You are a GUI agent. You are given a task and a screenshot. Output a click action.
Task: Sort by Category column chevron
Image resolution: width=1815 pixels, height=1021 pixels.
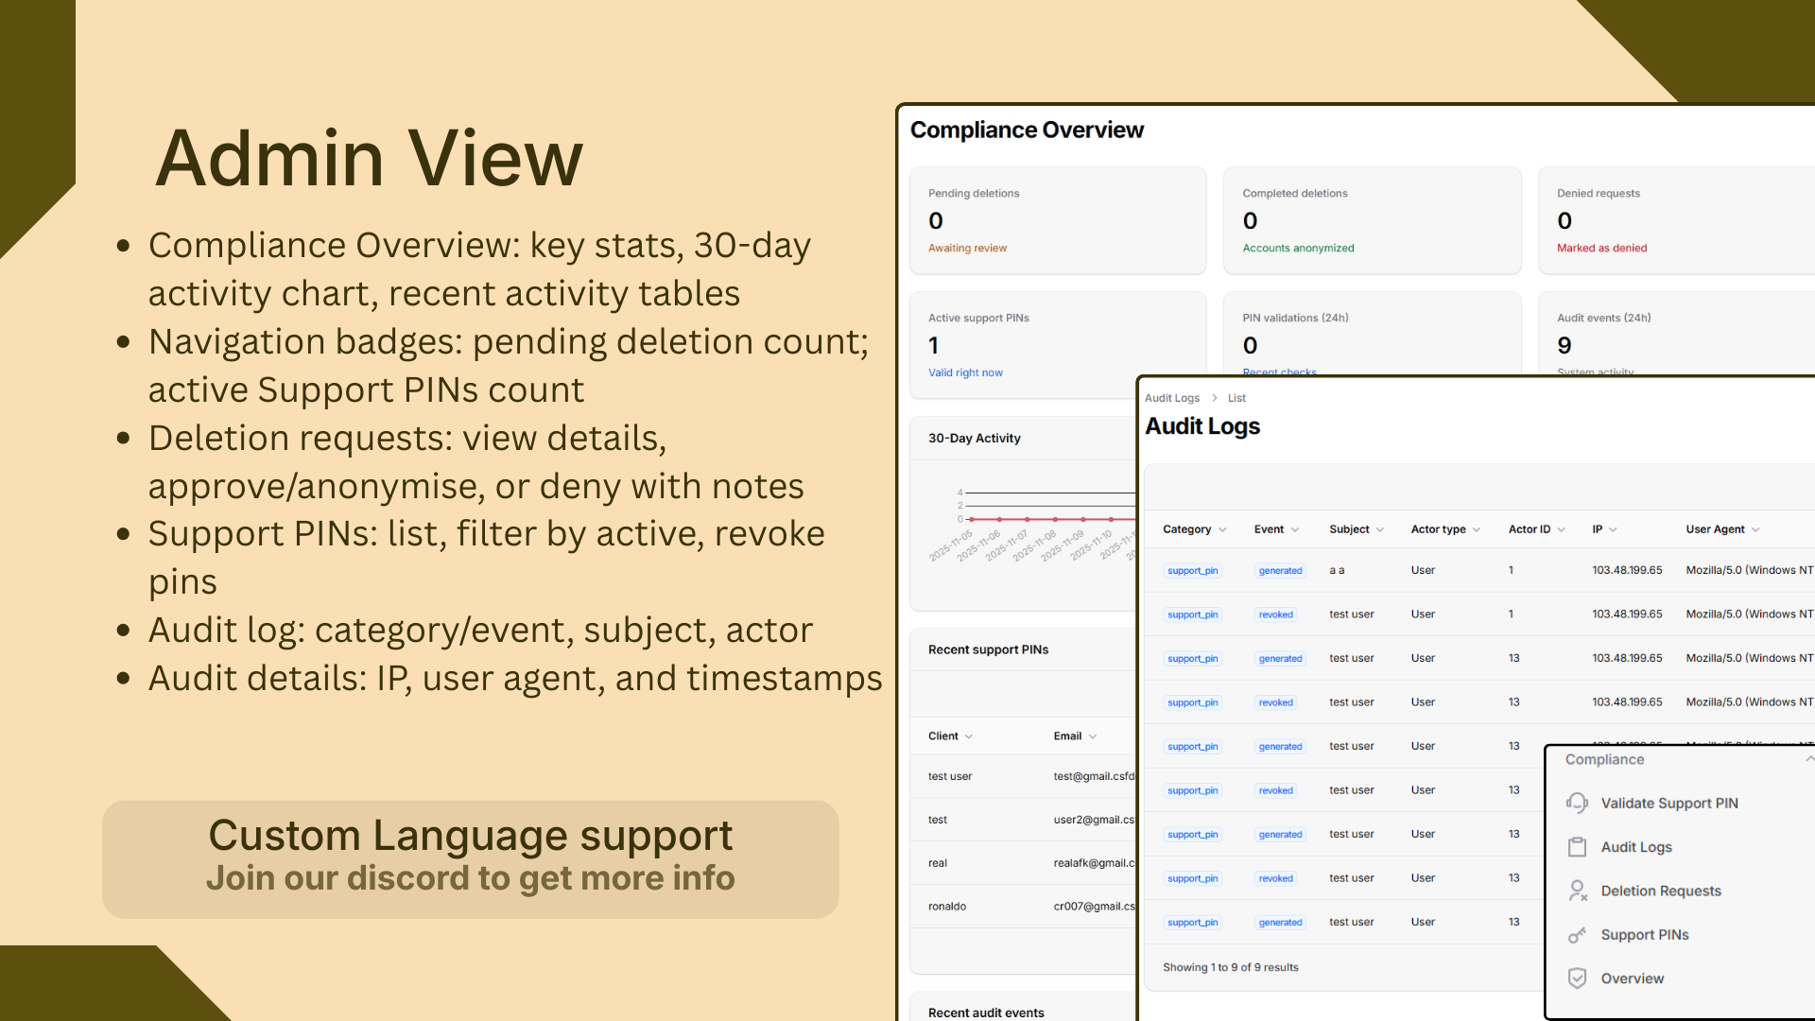1222,530
